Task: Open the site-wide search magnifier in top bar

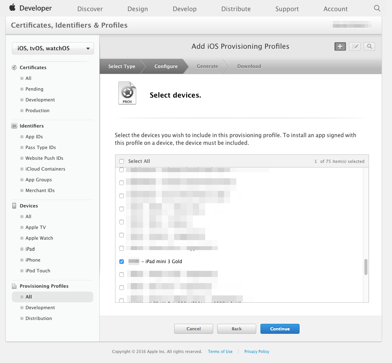Action: click(377, 8)
